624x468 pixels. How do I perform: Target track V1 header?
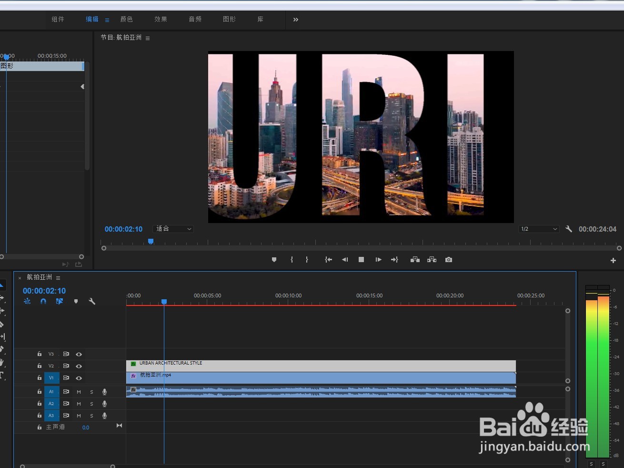(x=51, y=378)
